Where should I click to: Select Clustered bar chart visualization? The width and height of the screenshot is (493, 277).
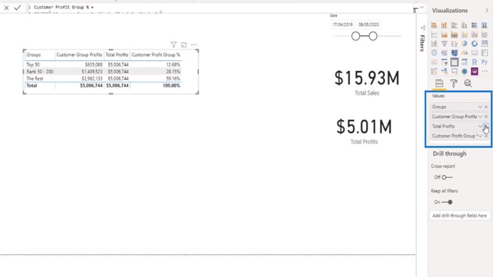click(454, 25)
